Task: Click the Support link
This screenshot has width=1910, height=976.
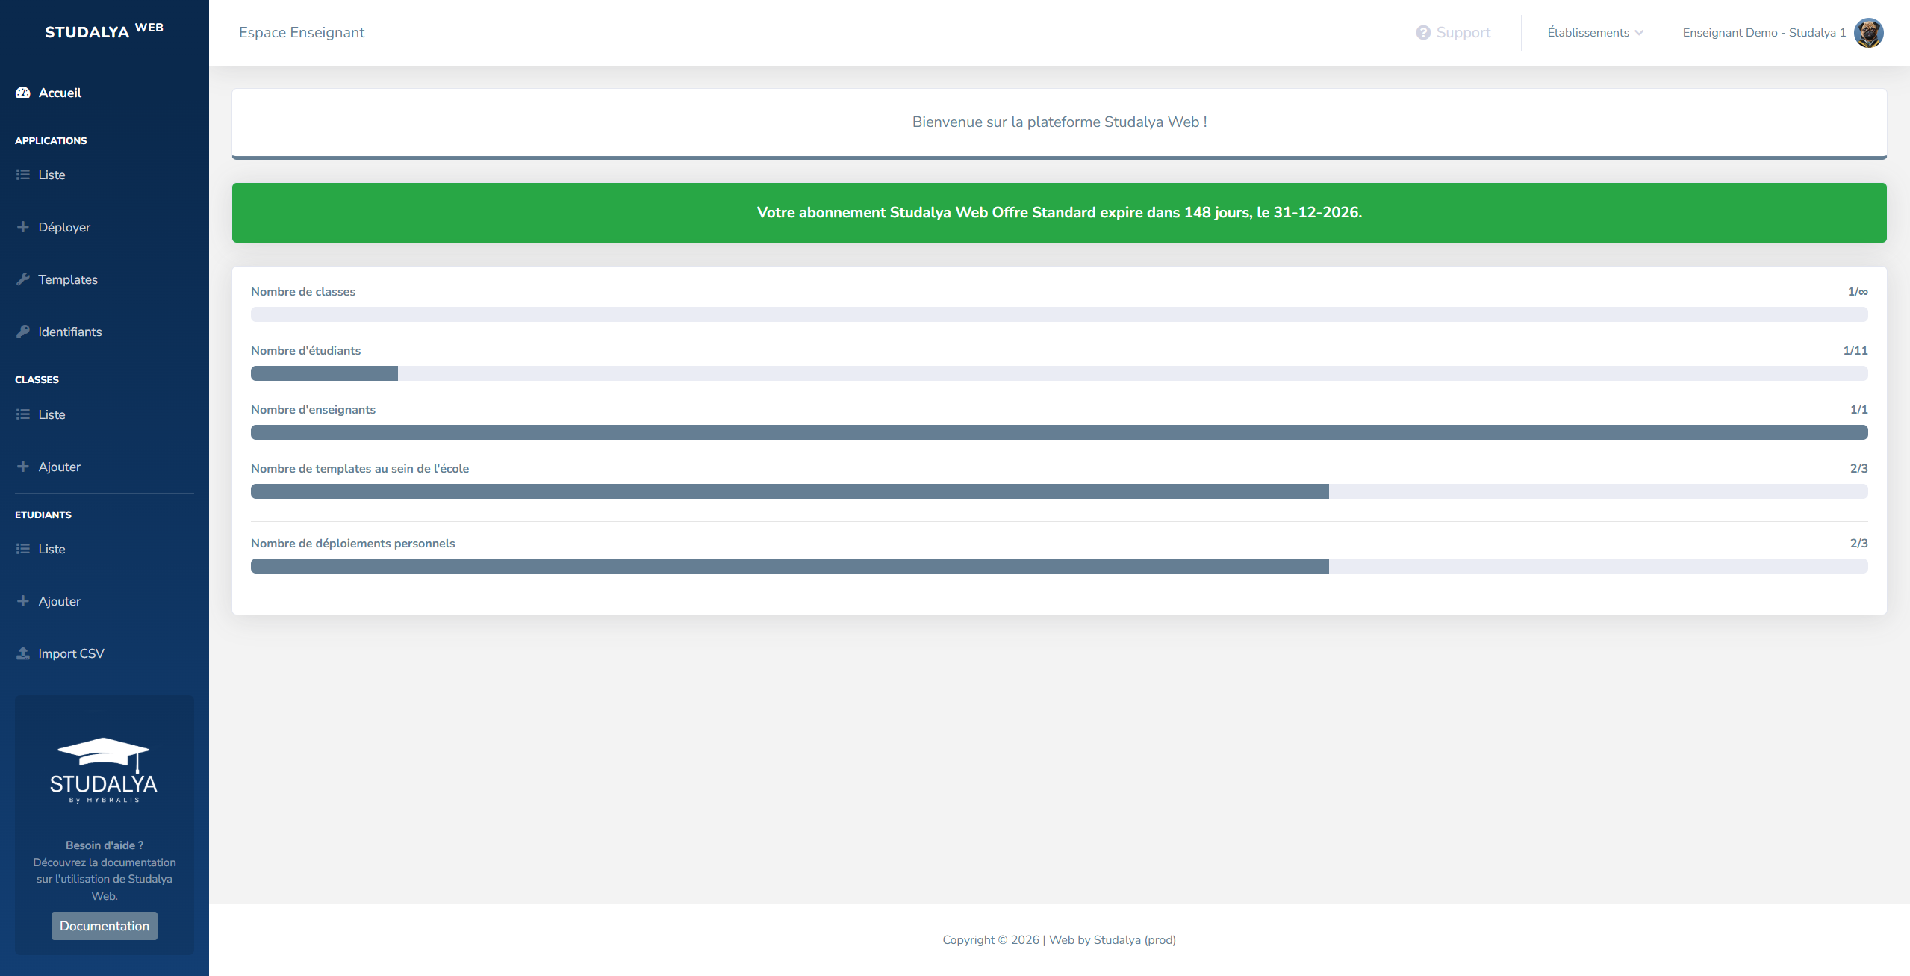Action: pyautogui.click(x=1453, y=33)
